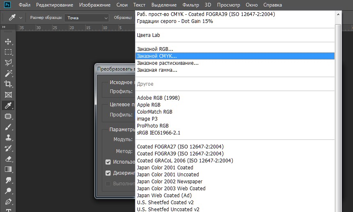
Task: Open the Файл menu
Action: click(24, 5)
